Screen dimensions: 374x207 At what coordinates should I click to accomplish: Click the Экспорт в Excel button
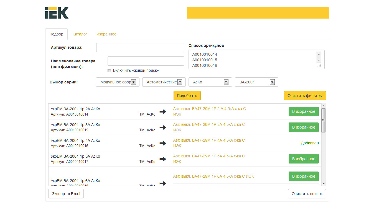(66, 194)
